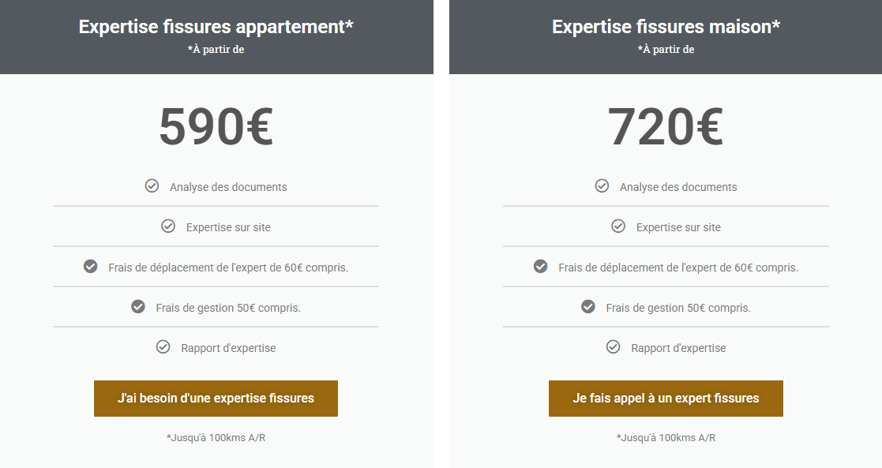The height and width of the screenshot is (468, 882).
Task: Click the Je fais appel à un expert fissures button
Action: pos(666,399)
